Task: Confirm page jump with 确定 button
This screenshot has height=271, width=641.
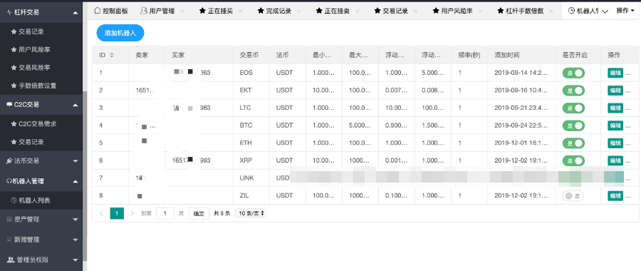Action: tap(199, 213)
